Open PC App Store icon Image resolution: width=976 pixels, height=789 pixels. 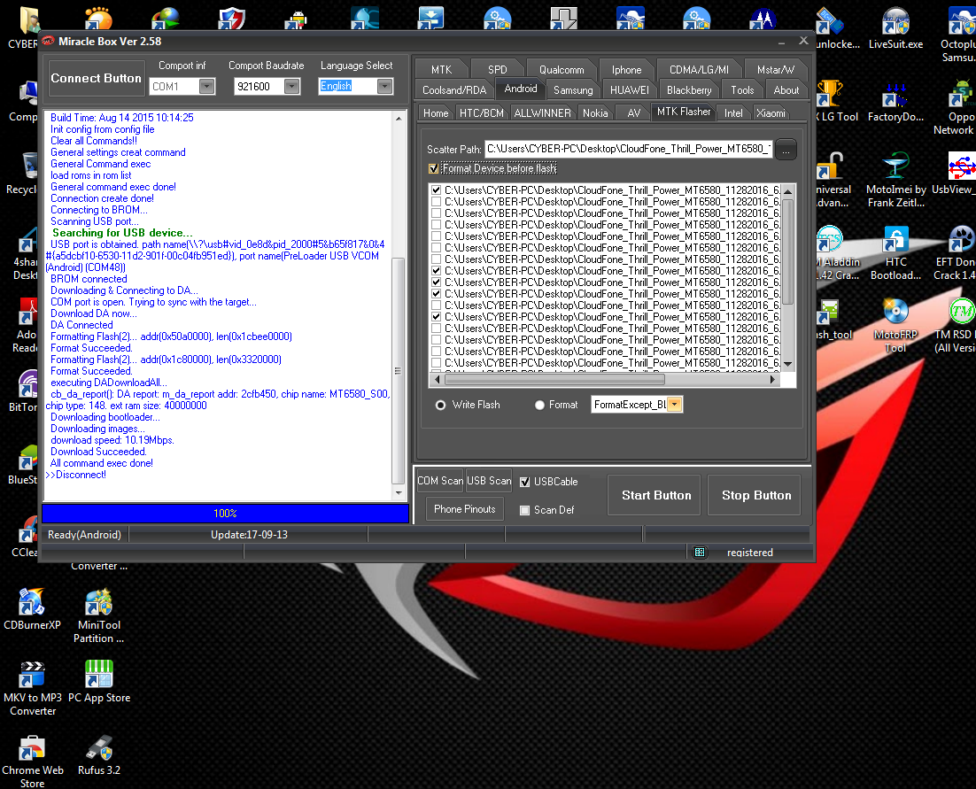coord(99,682)
